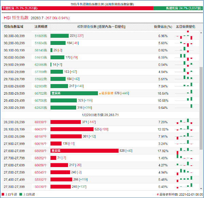Click the vertical scrollbar thumb
204x198 pixels.
click(201, 108)
